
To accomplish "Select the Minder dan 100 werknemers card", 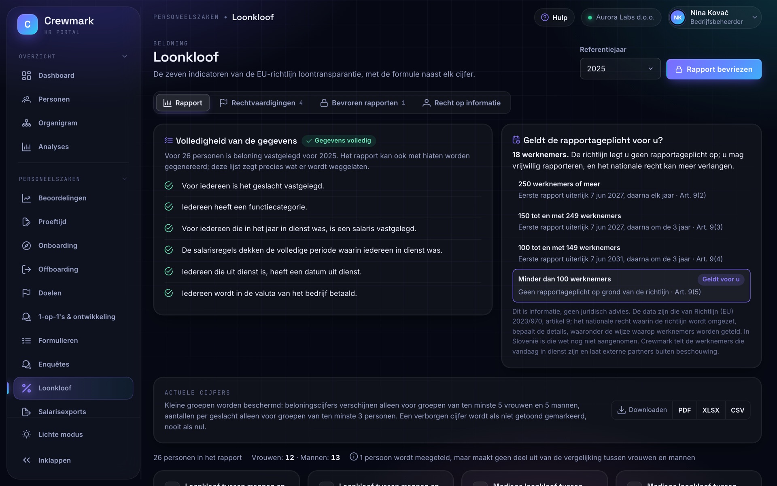I will point(631,286).
